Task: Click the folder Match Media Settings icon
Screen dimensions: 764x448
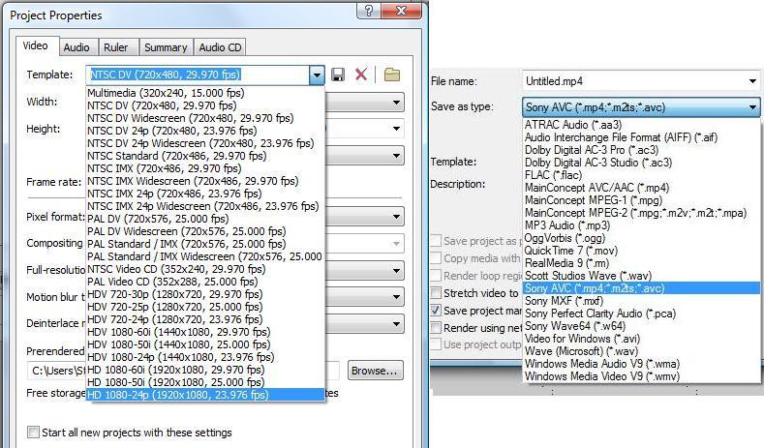Action: [x=392, y=75]
